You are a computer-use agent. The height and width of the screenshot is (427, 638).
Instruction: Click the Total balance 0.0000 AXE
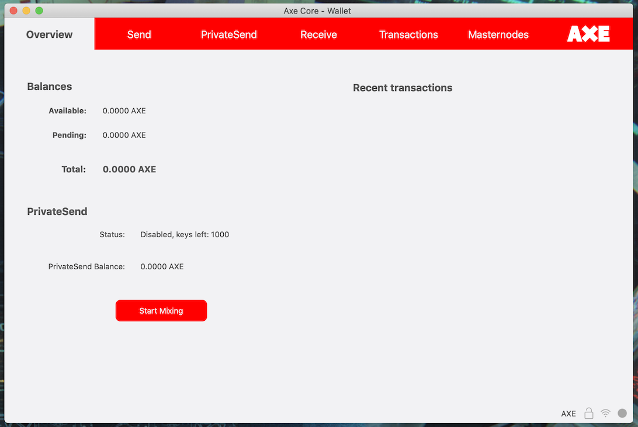click(129, 169)
